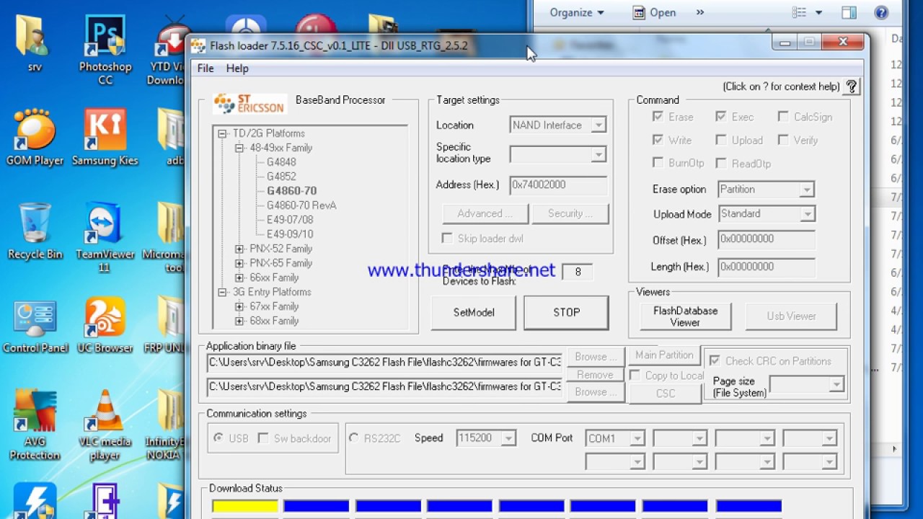Open FlashDatabase Viewer
Image resolution: width=923 pixels, height=519 pixels.
685,316
